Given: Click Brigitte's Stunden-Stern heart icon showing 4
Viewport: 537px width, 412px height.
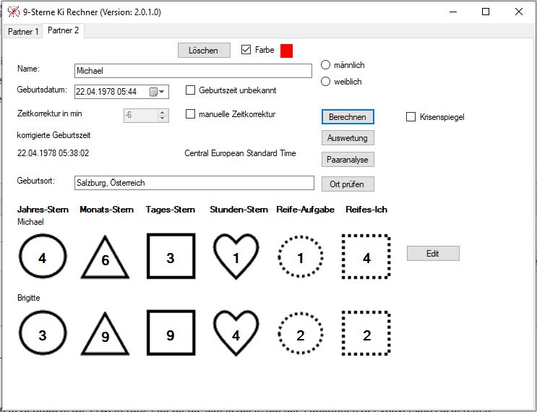Looking at the screenshot, I should [x=236, y=335].
